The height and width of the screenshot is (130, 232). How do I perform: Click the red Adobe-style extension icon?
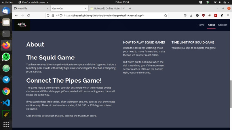(x=216, y=15)
